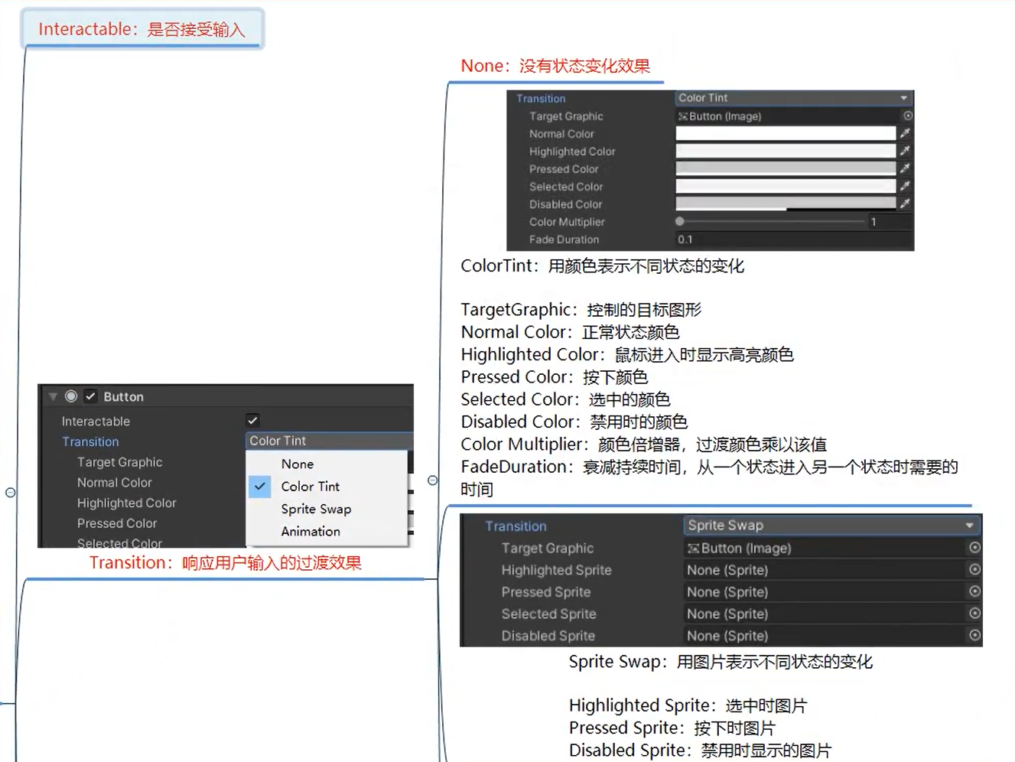This screenshot has width=1015, height=762.
Task: Click Selected Sprite None (Sprite) field
Action: (x=825, y=614)
